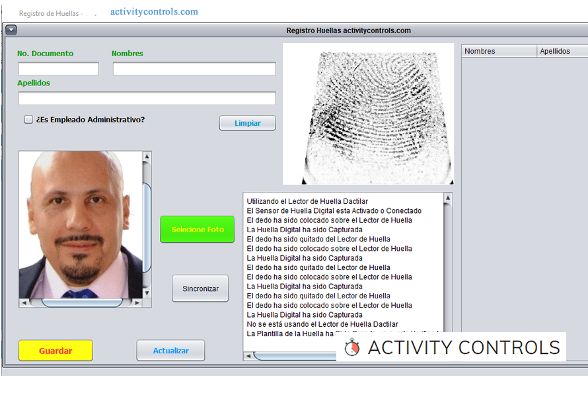Open the window system menu icon
The height and width of the screenshot is (395, 588).
[11, 30]
